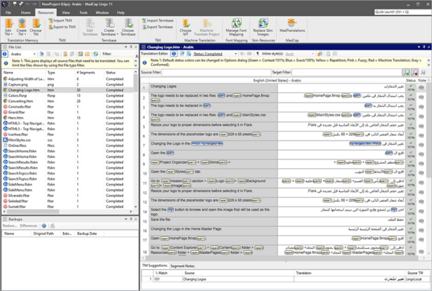432x291 pixels.
Task: Toggle File List pane info note button
Action: tap(4, 54)
